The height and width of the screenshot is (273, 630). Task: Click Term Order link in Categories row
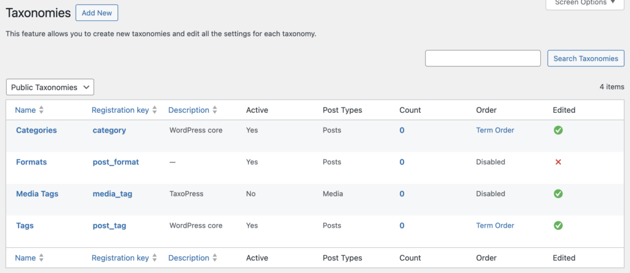pos(495,130)
